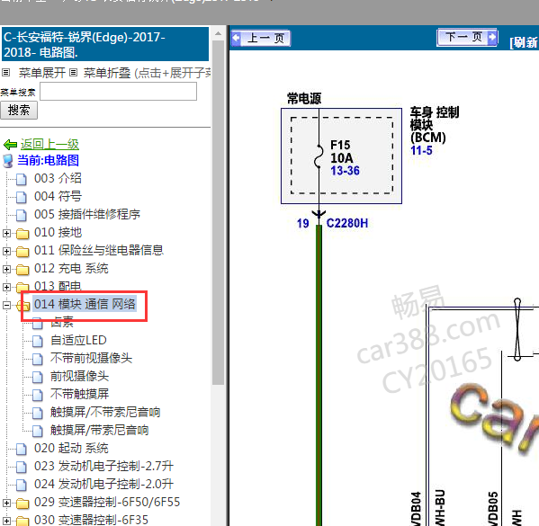
Task: Select 014 模块 通信 网络 folder
Action: click(x=85, y=304)
